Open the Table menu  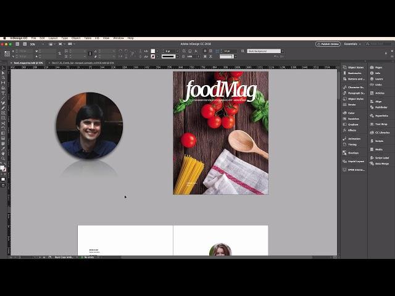click(x=88, y=38)
